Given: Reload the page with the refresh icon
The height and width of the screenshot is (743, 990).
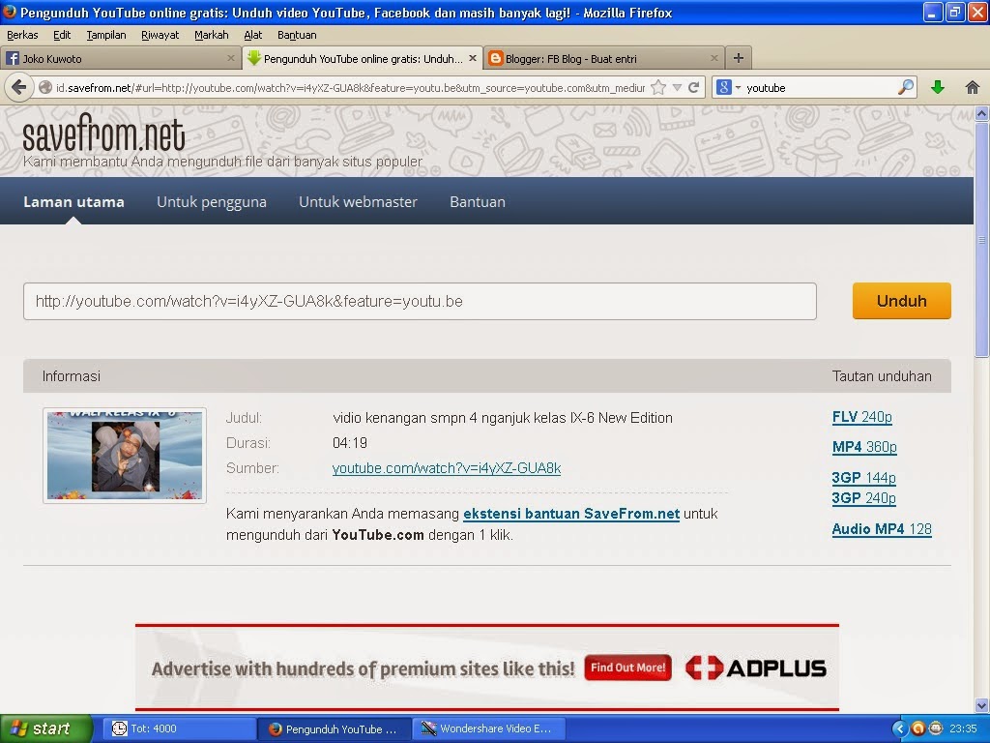Looking at the screenshot, I should [694, 88].
